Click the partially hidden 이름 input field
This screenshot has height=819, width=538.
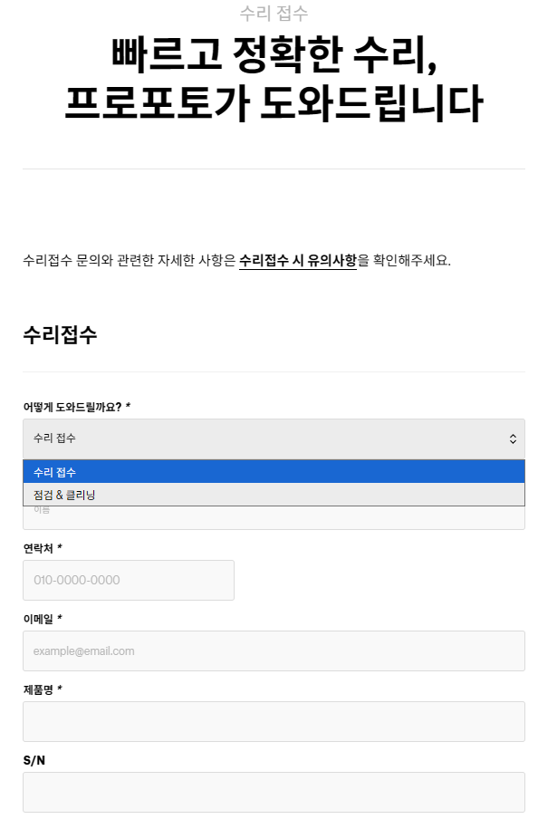(274, 517)
